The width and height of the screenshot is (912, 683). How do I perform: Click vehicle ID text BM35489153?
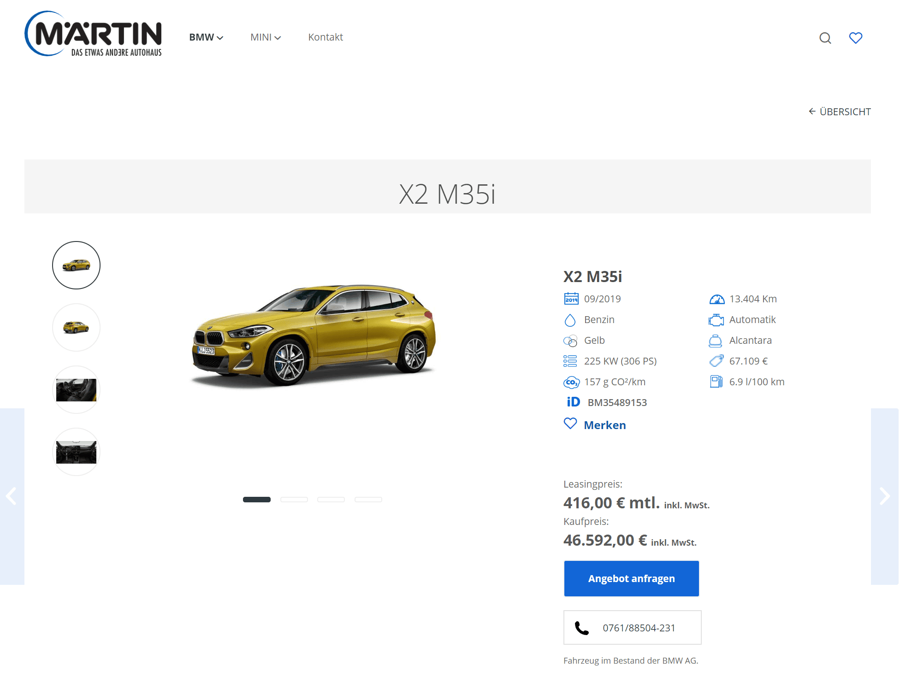[617, 402]
